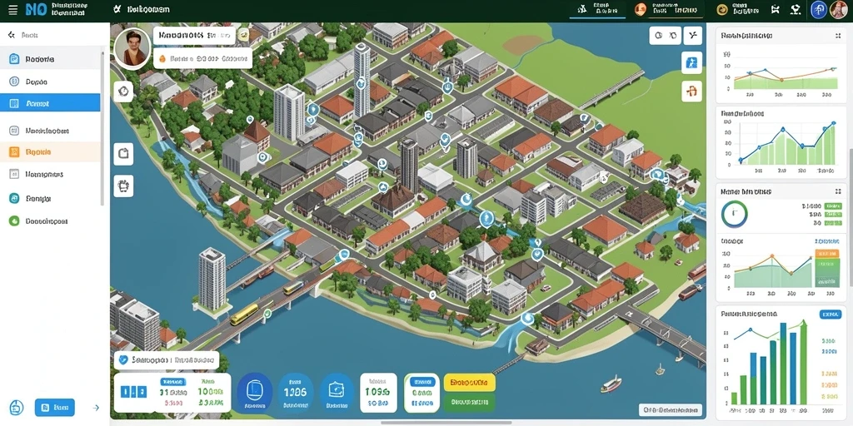
Task: Click the blue button at sidebar bottom
Action: click(55, 407)
